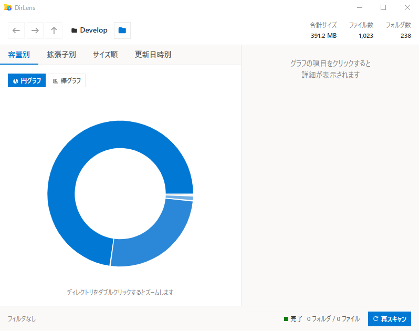Click the 合計サイズ 391.2 MB statistic
419x331 pixels.
tap(323, 30)
